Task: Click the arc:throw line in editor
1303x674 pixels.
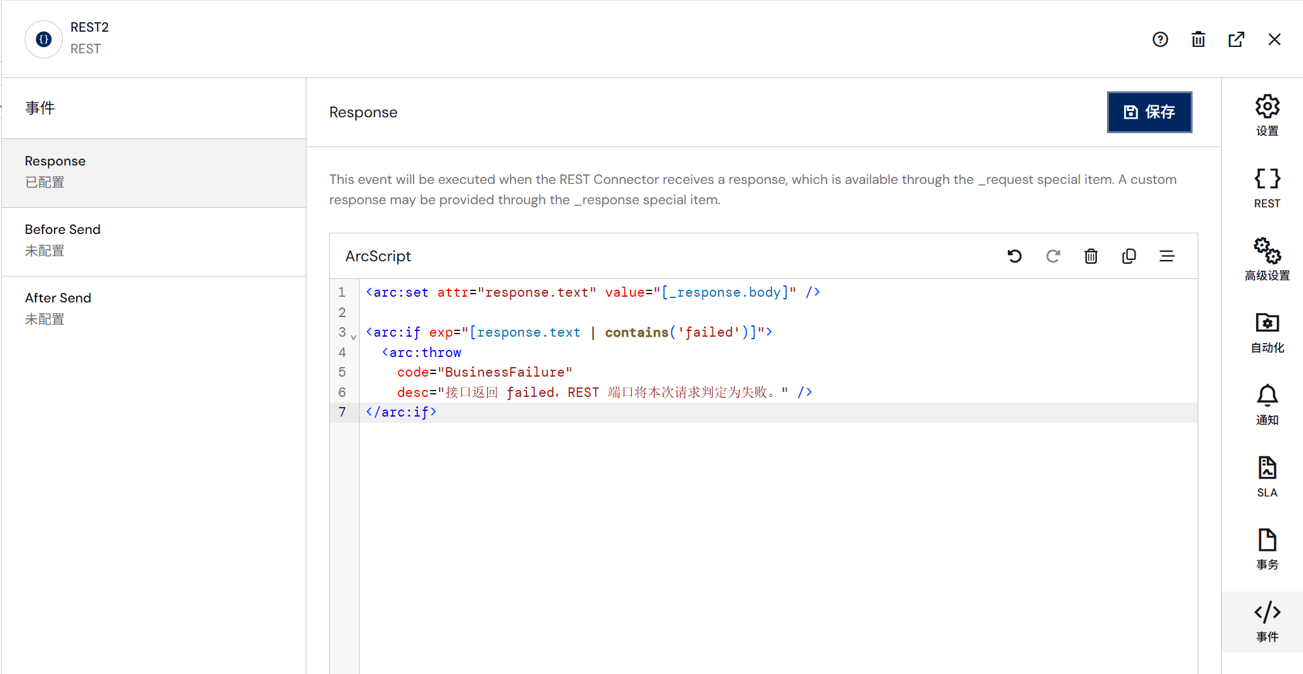Action: point(421,353)
